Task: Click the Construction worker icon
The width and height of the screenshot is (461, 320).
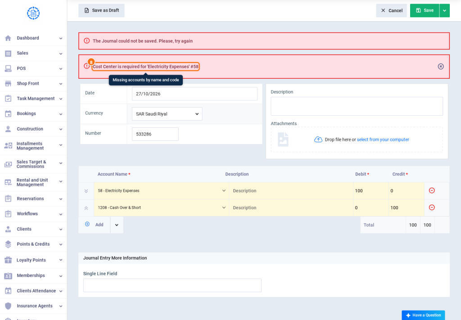Action: tap(8, 129)
